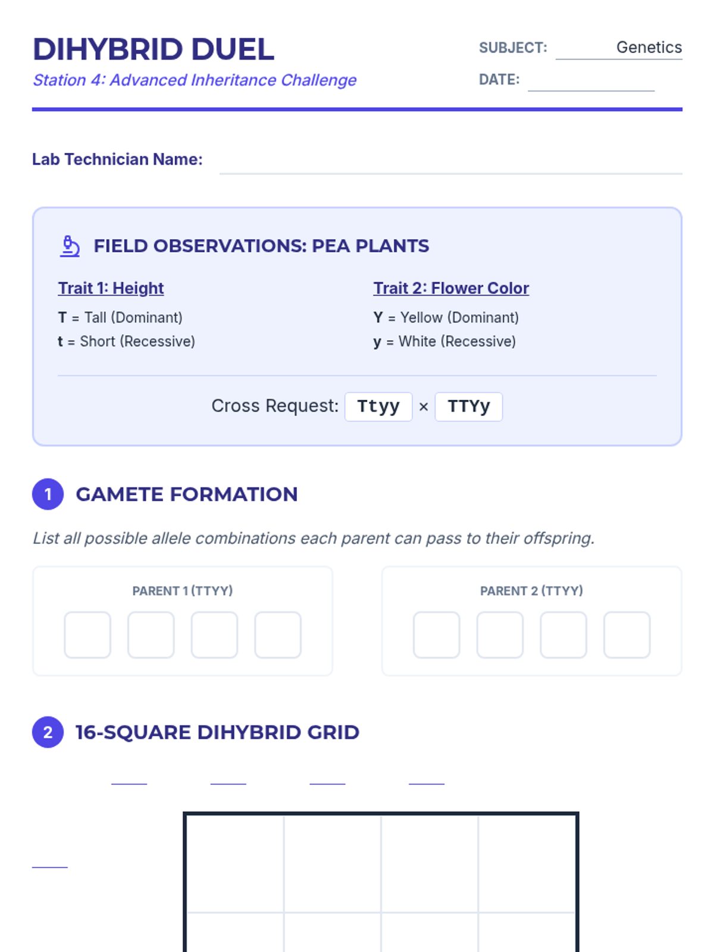
Task: Click the Trait 2: Flower Color heading
Action: click(451, 288)
